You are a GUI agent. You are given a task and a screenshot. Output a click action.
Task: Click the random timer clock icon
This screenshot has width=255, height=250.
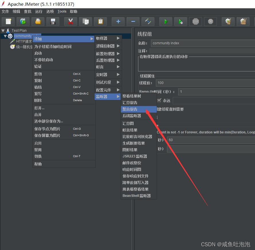coord(13,47)
